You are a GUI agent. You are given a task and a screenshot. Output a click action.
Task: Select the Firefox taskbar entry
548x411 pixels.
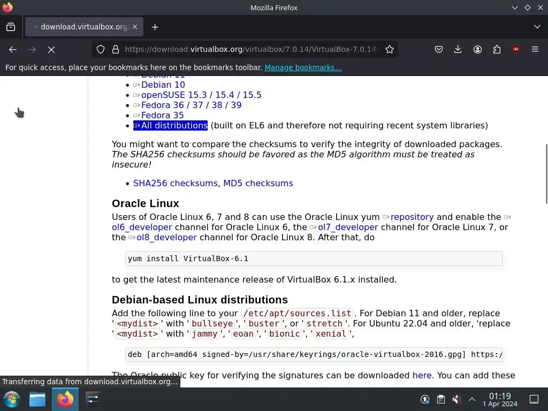[x=65, y=399]
